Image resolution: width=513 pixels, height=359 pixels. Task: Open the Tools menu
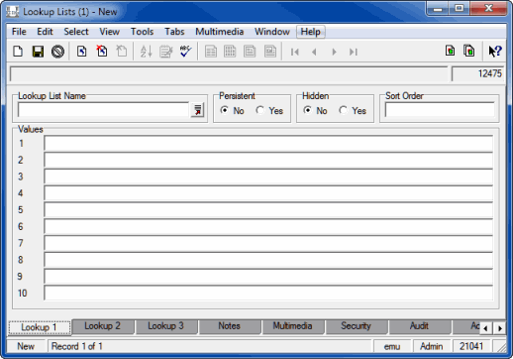tap(142, 32)
